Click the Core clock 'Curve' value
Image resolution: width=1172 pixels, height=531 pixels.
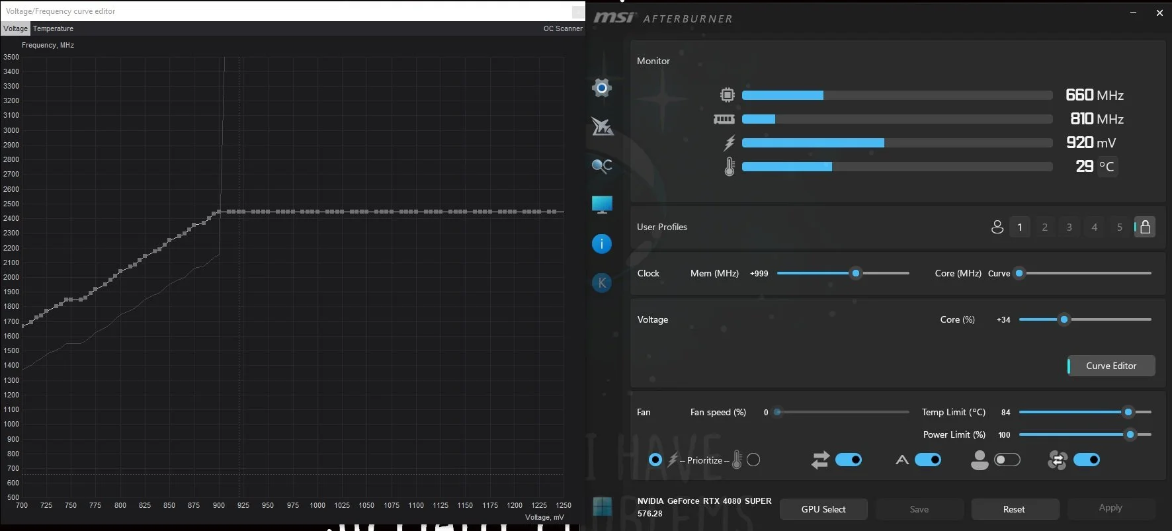click(x=999, y=273)
